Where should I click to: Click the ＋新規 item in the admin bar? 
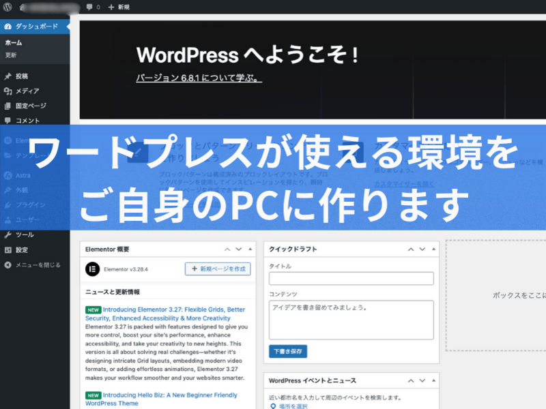point(119,7)
